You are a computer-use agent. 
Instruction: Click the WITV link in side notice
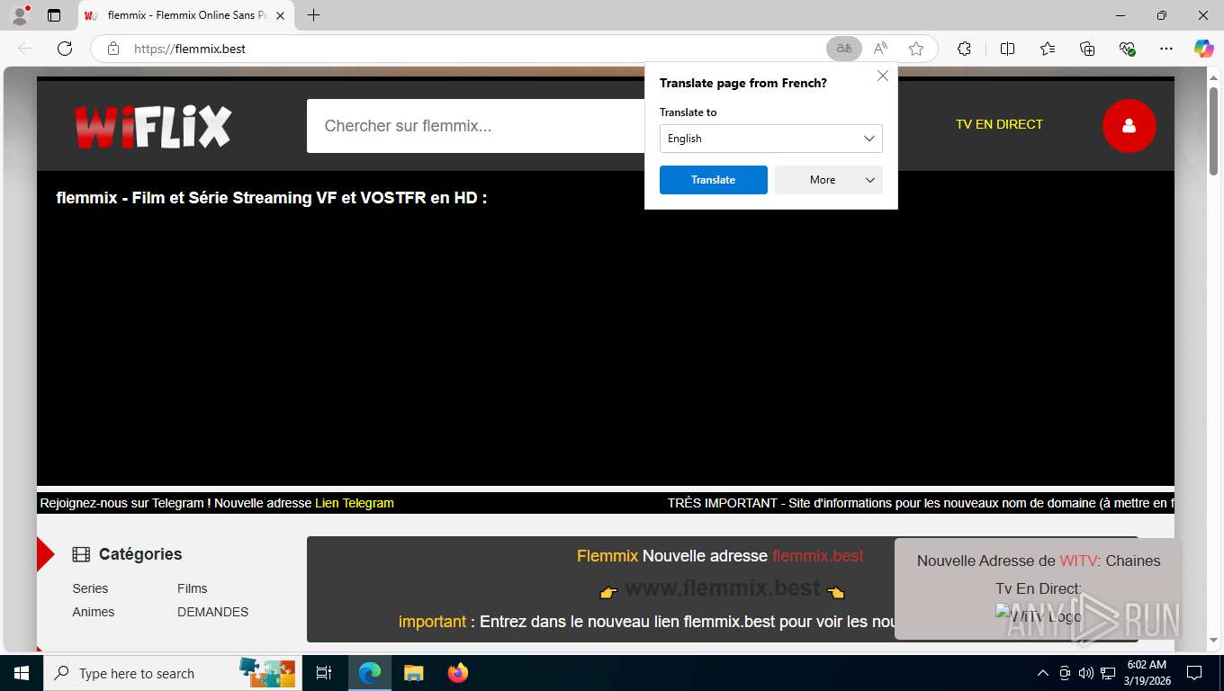coord(1078,561)
